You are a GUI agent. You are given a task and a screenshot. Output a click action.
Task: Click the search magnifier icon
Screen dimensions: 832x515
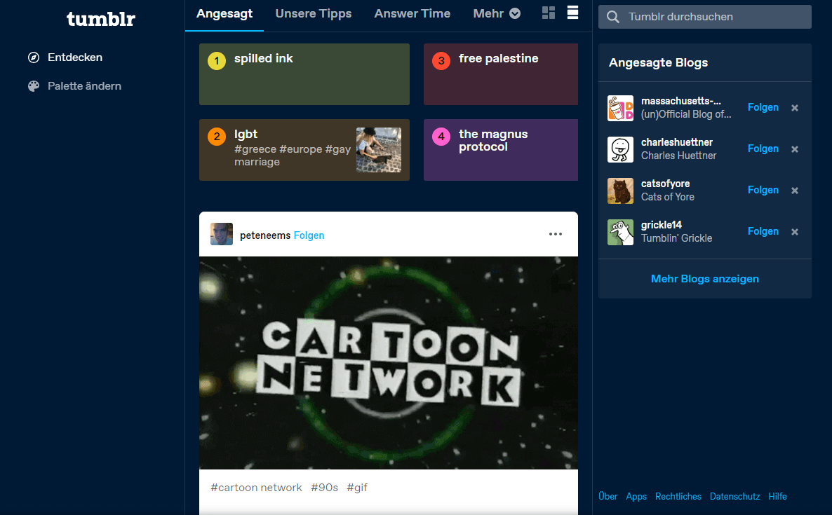[613, 17]
